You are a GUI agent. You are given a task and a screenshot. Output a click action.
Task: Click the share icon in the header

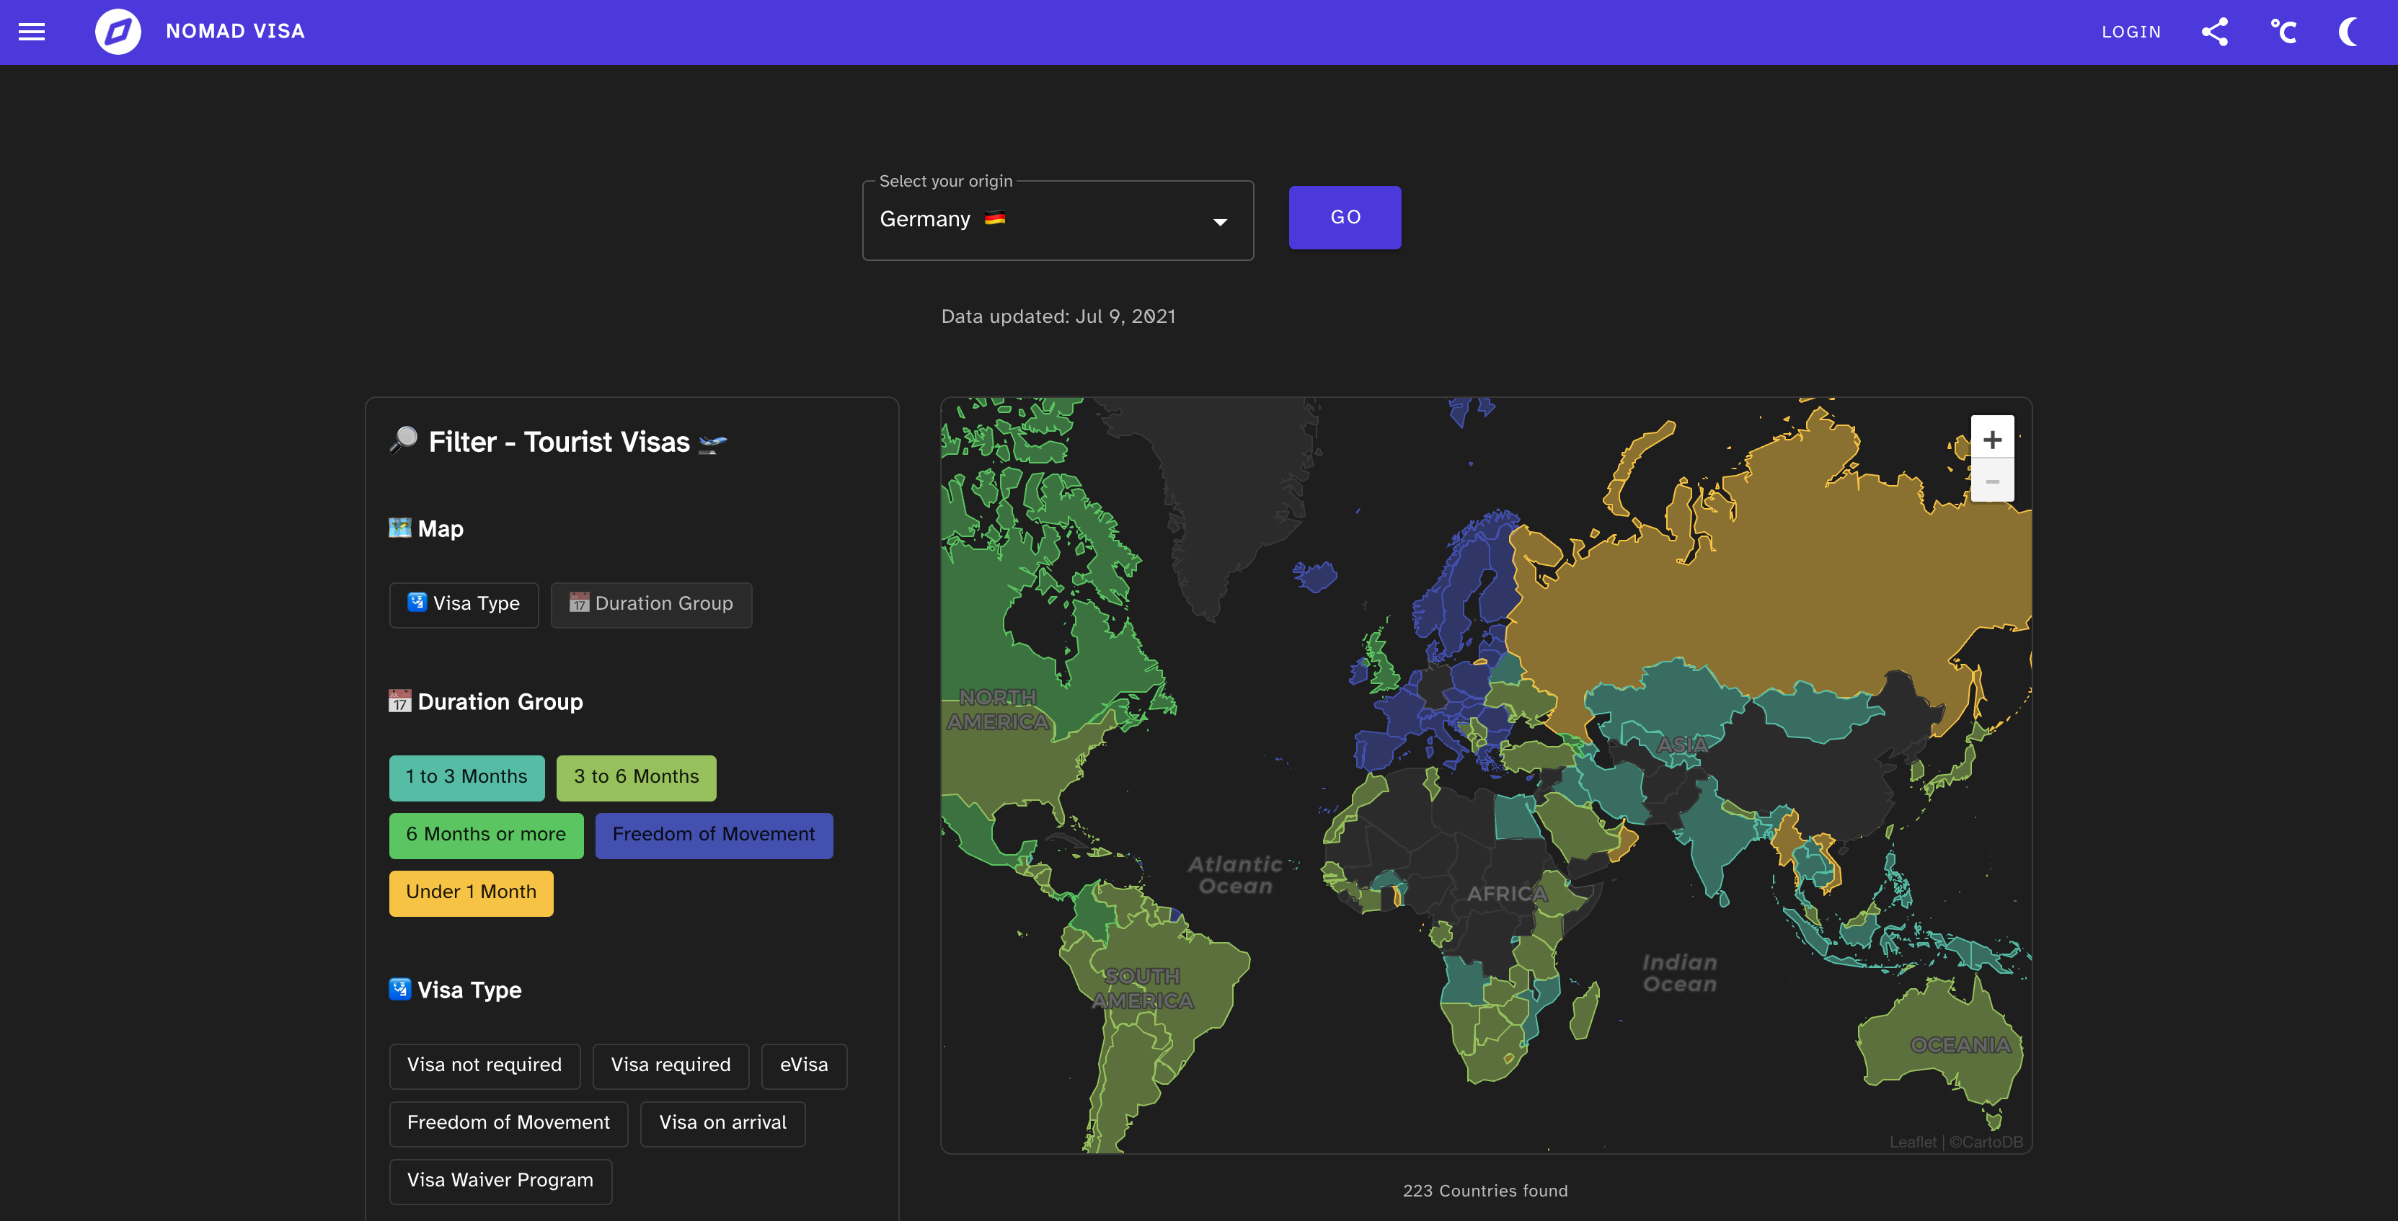coord(2215,32)
